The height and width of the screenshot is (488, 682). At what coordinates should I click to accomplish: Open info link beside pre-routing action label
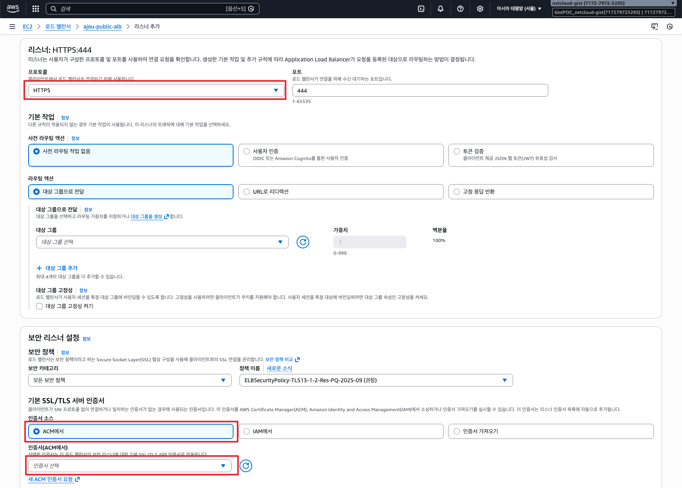tap(75, 138)
